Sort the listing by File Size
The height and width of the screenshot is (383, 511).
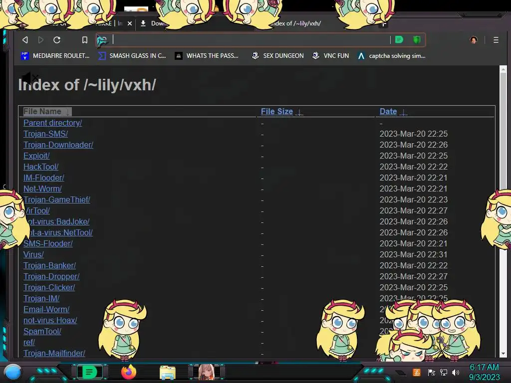click(x=282, y=111)
